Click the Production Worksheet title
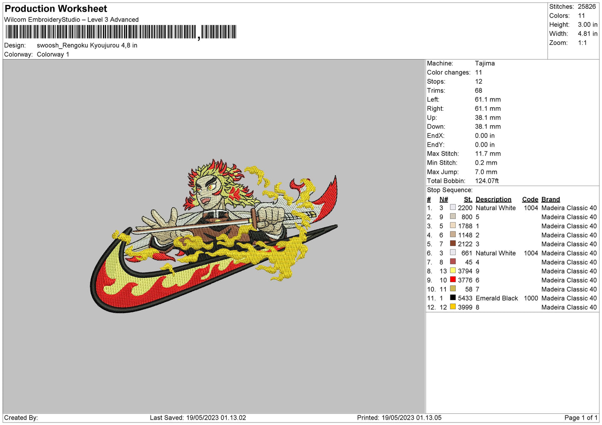Screen dimensions: 602x425 [x=56, y=9]
